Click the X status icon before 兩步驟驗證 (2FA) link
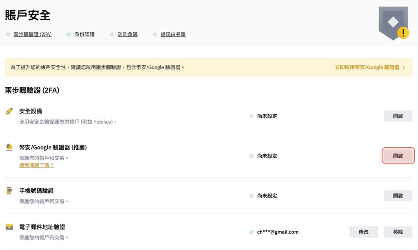 (8, 34)
